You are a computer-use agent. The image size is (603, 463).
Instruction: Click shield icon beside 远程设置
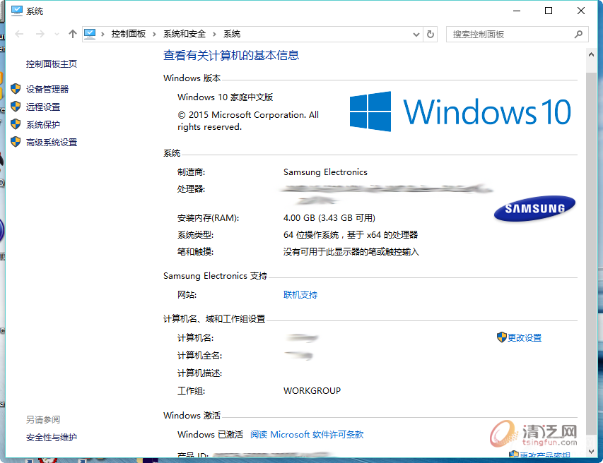tap(16, 107)
